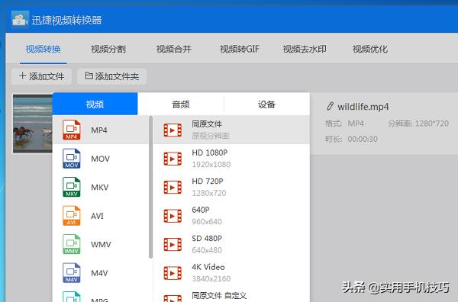Viewport: 458px width, 302px height.
Task: Click the pencil rename icon beside wildlife.mp4
Action: coord(330,106)
